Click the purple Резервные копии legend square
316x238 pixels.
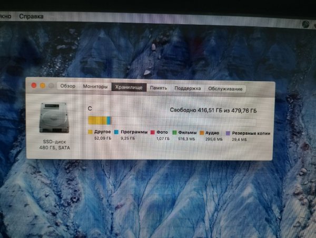click(228, 133)
